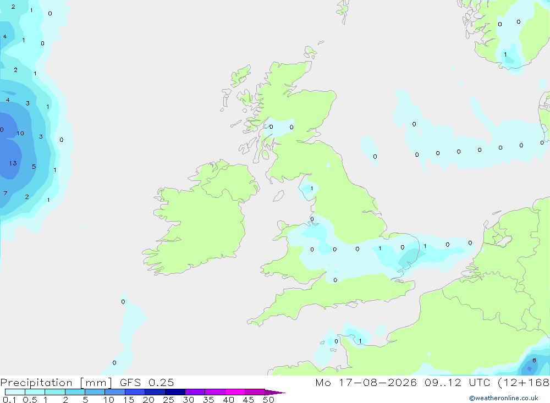This screenshot has width=550, height=403.
Task: Select the 1–2 mm legend color swatch
Action: point(54,392)
